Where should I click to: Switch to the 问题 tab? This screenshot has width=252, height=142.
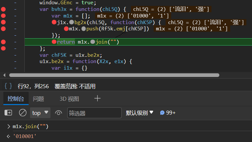[x=39, y=99]
